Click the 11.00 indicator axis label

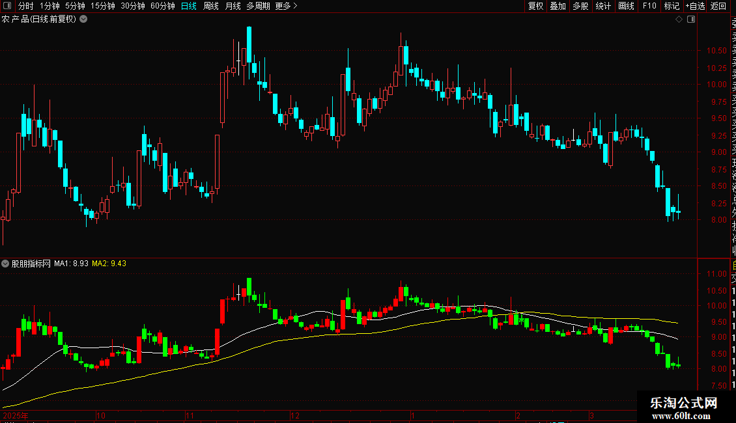(x=716, y=274)
